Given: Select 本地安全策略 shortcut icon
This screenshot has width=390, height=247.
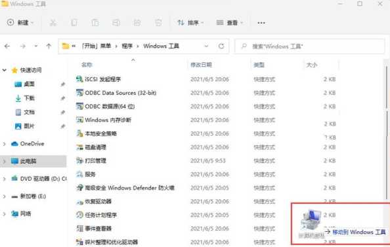Looking at the screenshot, I should [x=79, y=134].
